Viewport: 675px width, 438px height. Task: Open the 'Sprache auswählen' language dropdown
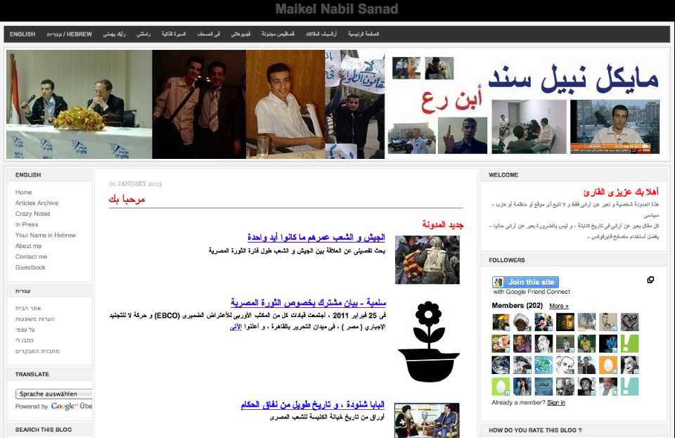click(54, 394)
